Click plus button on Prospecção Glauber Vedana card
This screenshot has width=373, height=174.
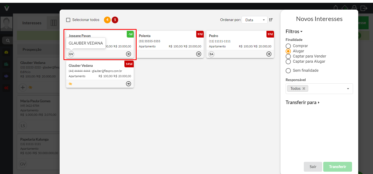[23, 88]
